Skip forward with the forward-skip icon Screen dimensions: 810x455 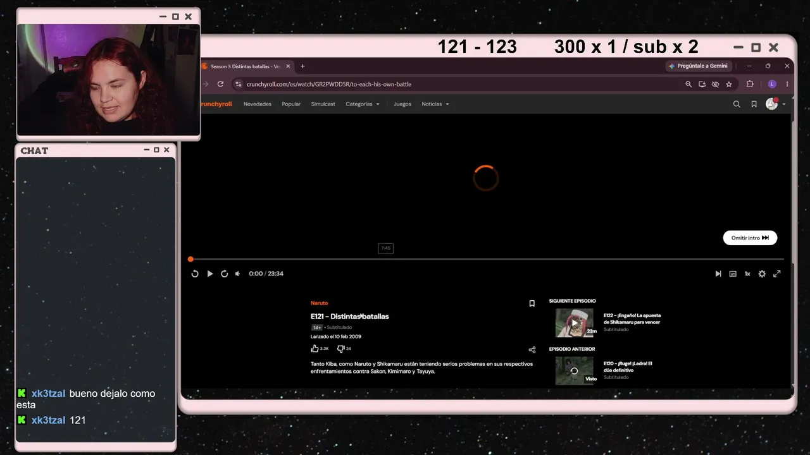[x=224, y=274]
